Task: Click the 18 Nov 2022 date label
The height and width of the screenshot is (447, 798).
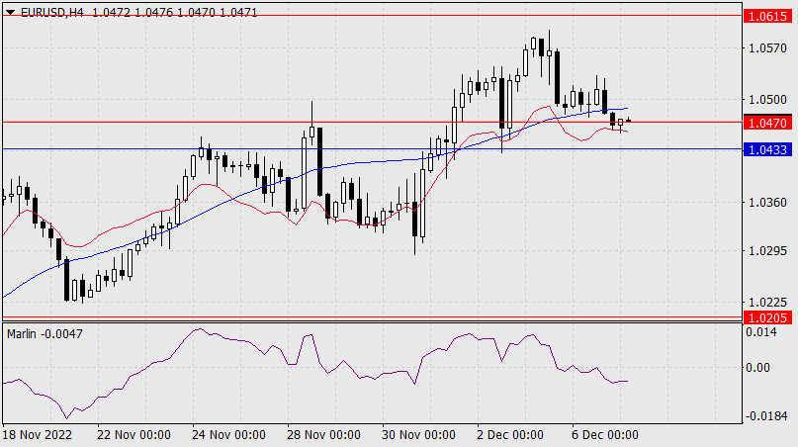Action: point(39,434)
